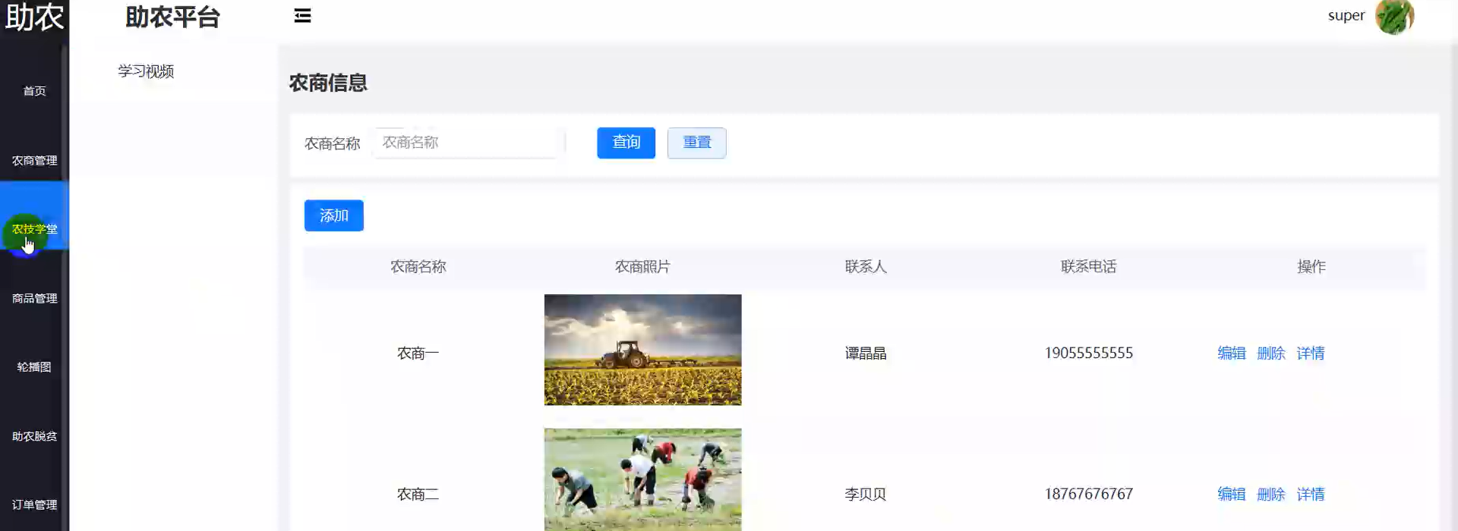This screenshot has width=1458, height=531.
Task: Select 助农脱贫 in the sidebar
Action: (34, 437)
